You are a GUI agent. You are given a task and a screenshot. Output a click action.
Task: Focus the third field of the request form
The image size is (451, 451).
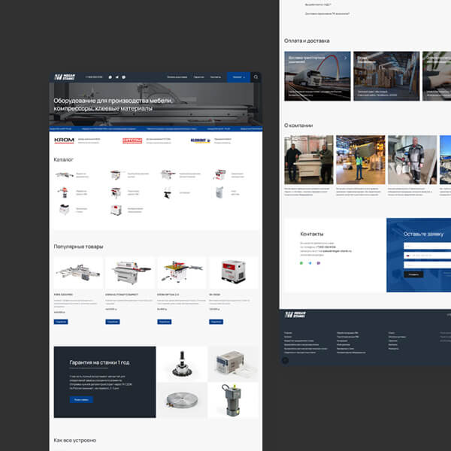tap(428, 265)
